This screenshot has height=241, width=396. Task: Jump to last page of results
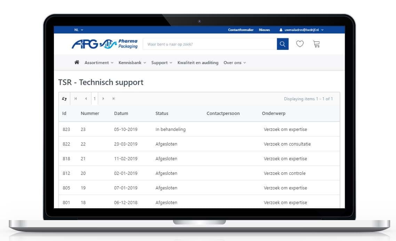[114, 99]
